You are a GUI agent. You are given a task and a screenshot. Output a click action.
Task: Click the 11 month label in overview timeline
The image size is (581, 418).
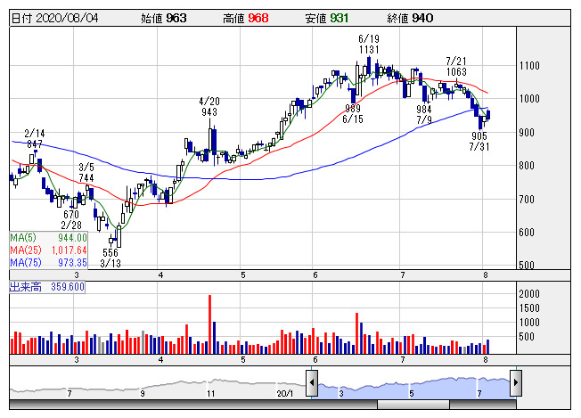click(211, 394)
